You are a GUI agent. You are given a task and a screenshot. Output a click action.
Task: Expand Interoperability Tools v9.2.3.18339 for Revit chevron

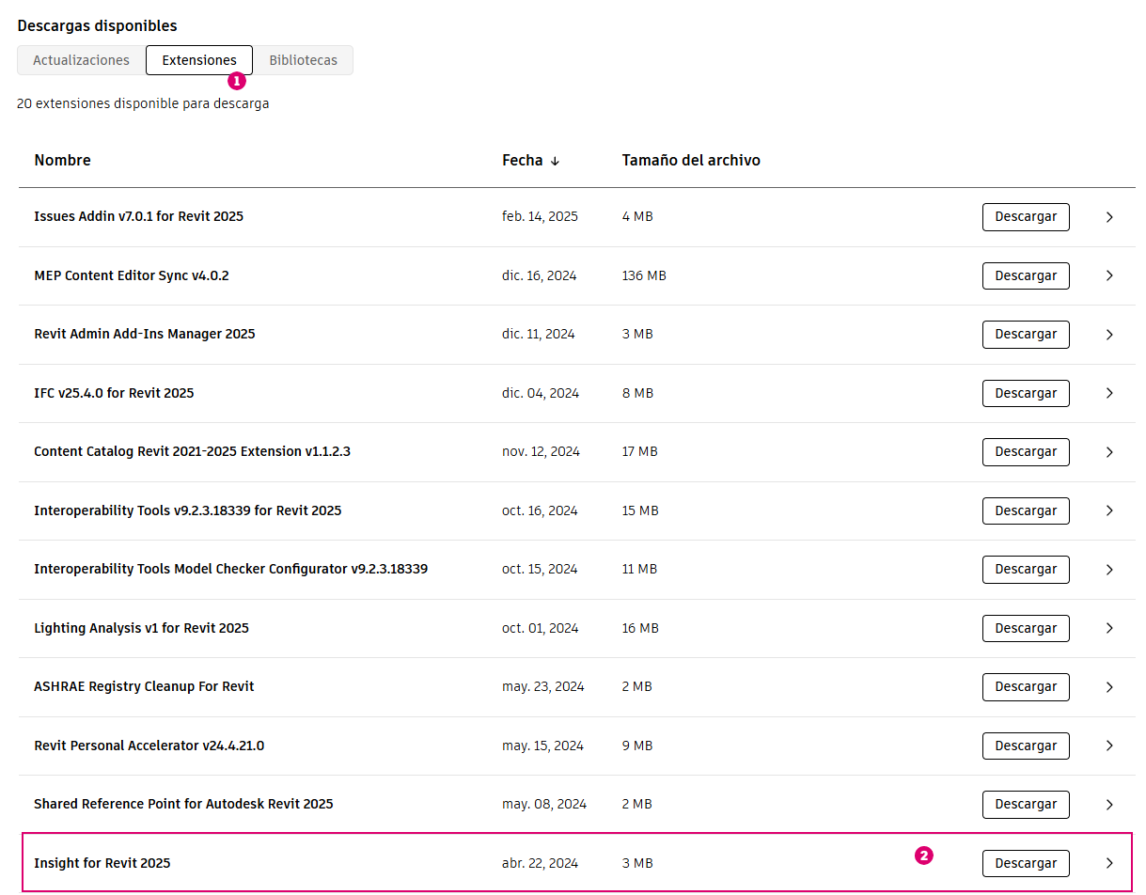[x=1109, y=510]
